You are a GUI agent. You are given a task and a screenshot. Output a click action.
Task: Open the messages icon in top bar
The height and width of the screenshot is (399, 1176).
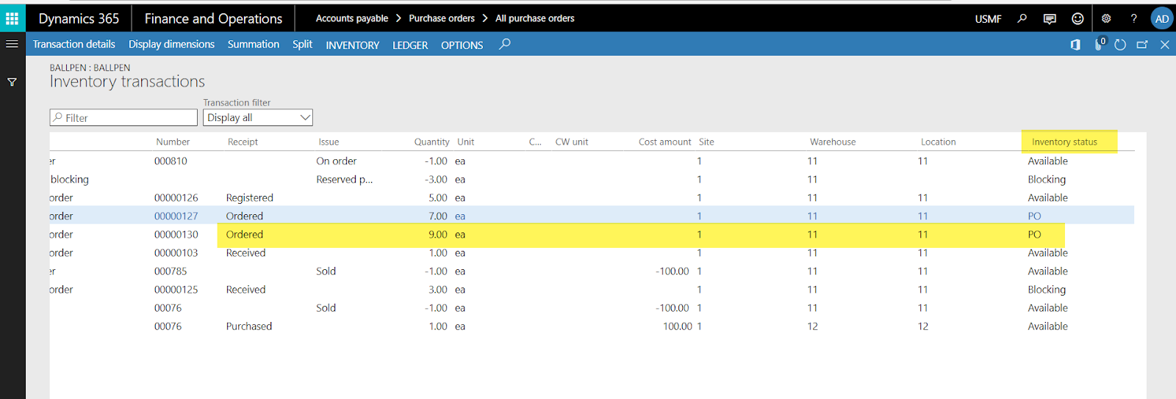1050,18
